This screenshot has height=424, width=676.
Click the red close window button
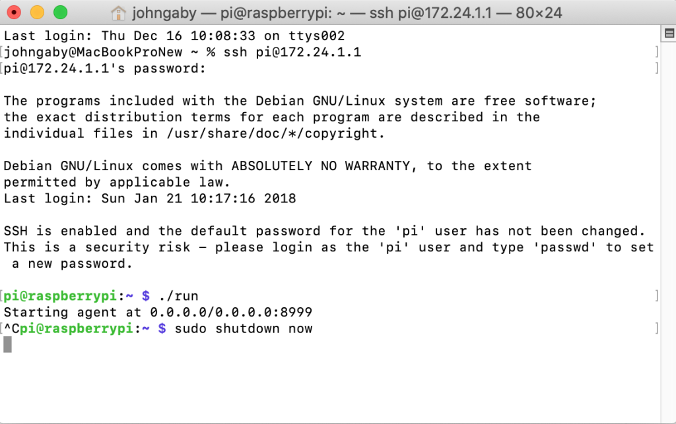pyautogui.click(x=15, y=13)
